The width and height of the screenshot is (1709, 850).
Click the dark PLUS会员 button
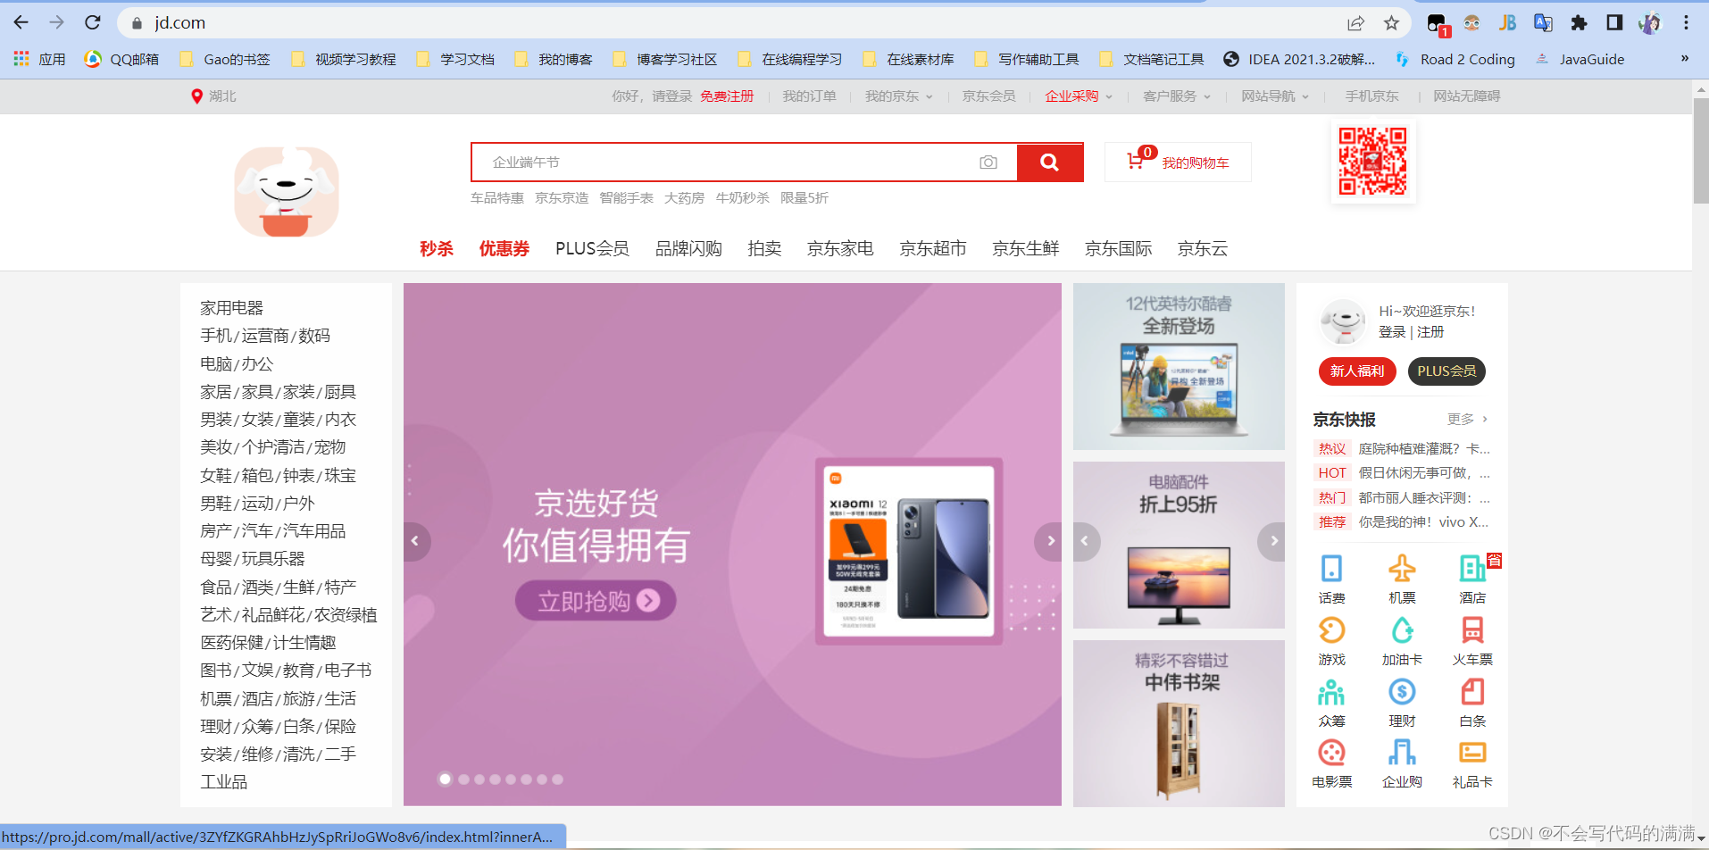(x=1446, y=371)
